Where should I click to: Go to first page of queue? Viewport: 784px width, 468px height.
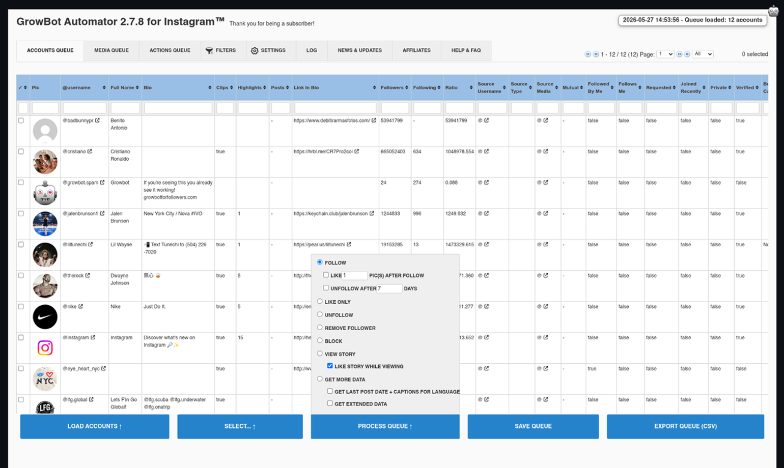[x=587, y=54]
